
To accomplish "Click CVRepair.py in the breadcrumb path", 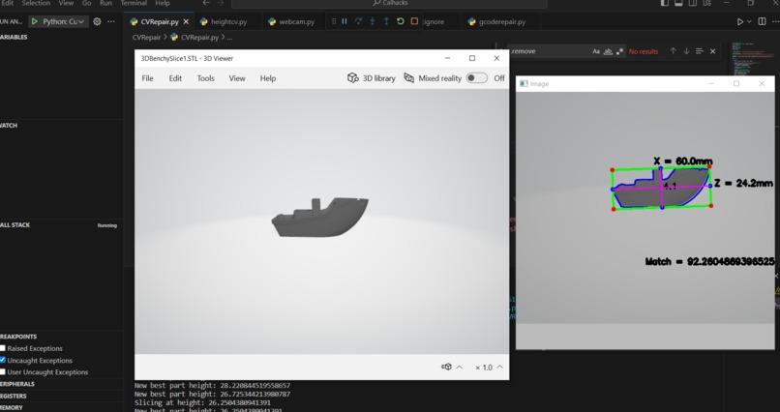I will pyautogui.click(x=199, y=38).
